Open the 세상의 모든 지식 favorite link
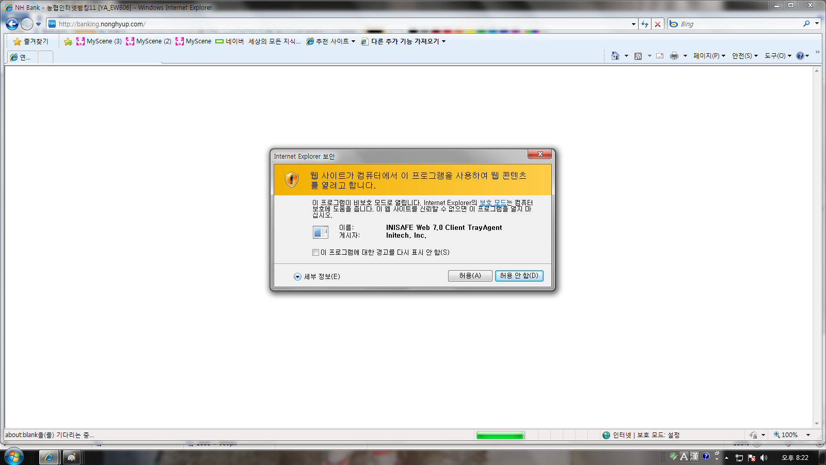This screenshot has height=465, width=826. click(x=274, y=41)
